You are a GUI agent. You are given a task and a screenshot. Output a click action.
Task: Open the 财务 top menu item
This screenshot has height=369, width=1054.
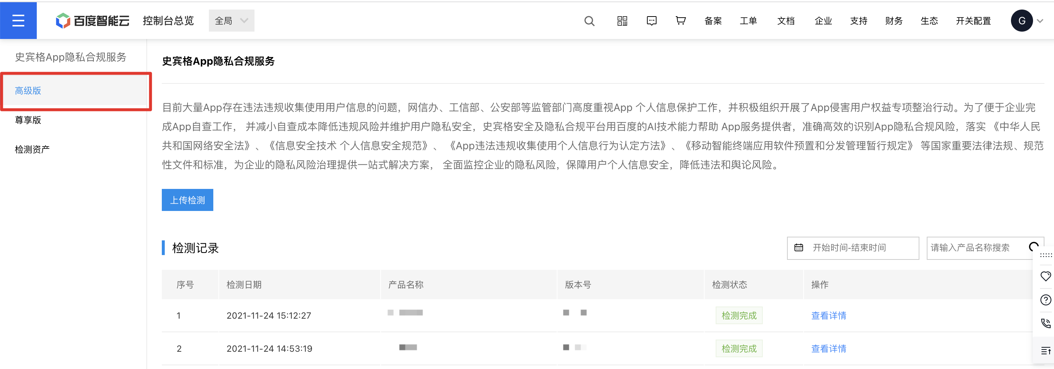pos(894,21)
